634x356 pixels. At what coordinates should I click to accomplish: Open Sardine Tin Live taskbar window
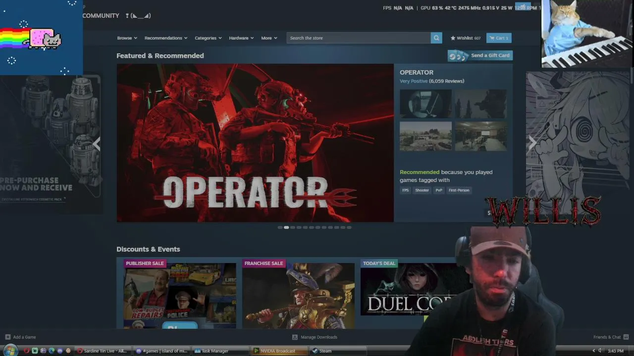[x=103, y=351]
